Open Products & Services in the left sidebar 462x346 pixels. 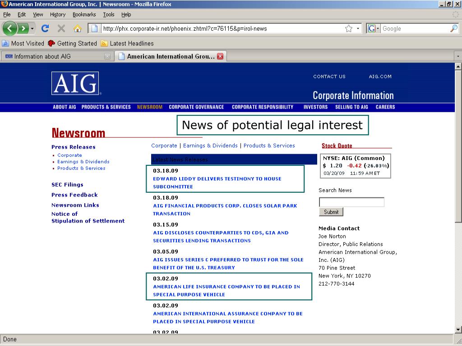(x=81, y=168)
